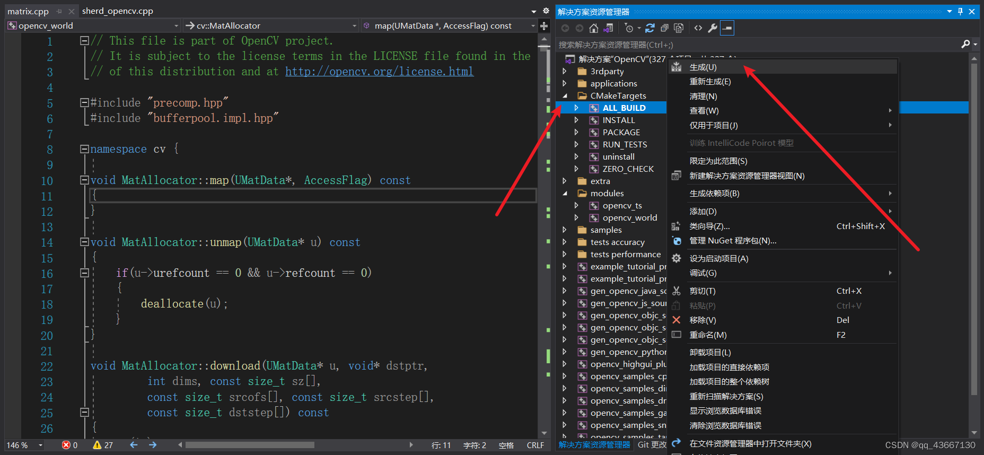Viewport: 984px width, 455px height.
Task: Select Rebuild (重新生成) from context menu
Action: pyautogui.click(x=783, y=82)
